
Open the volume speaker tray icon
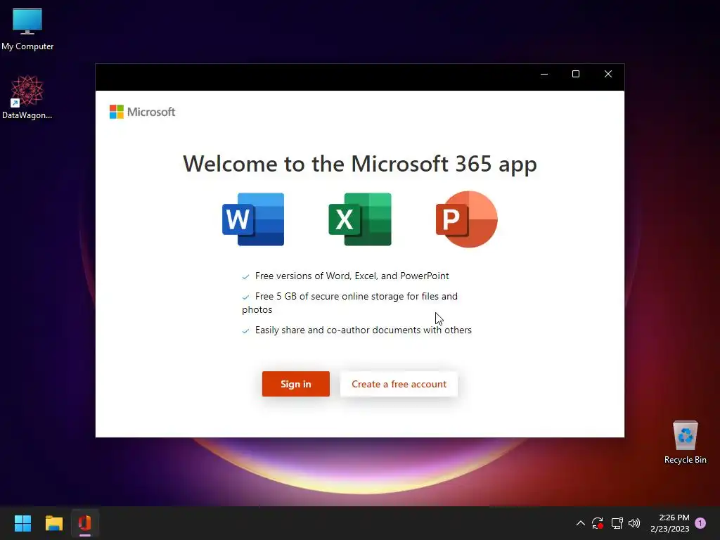coord(634,523)
